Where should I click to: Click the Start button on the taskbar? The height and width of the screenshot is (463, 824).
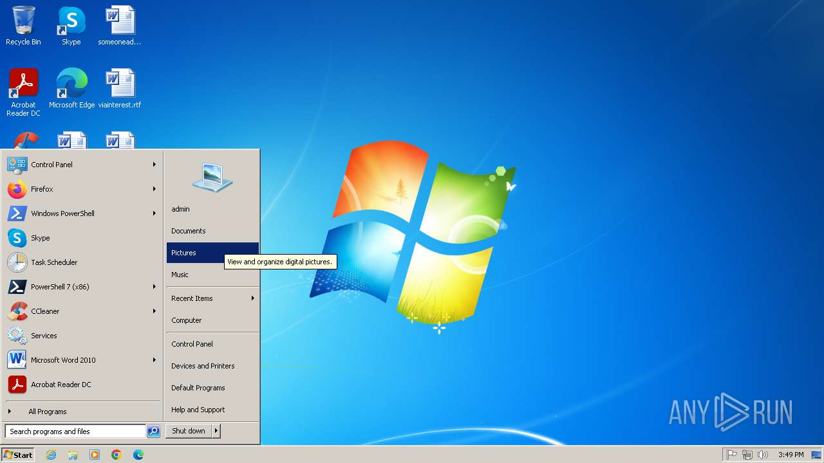click(x=18, y=455)
